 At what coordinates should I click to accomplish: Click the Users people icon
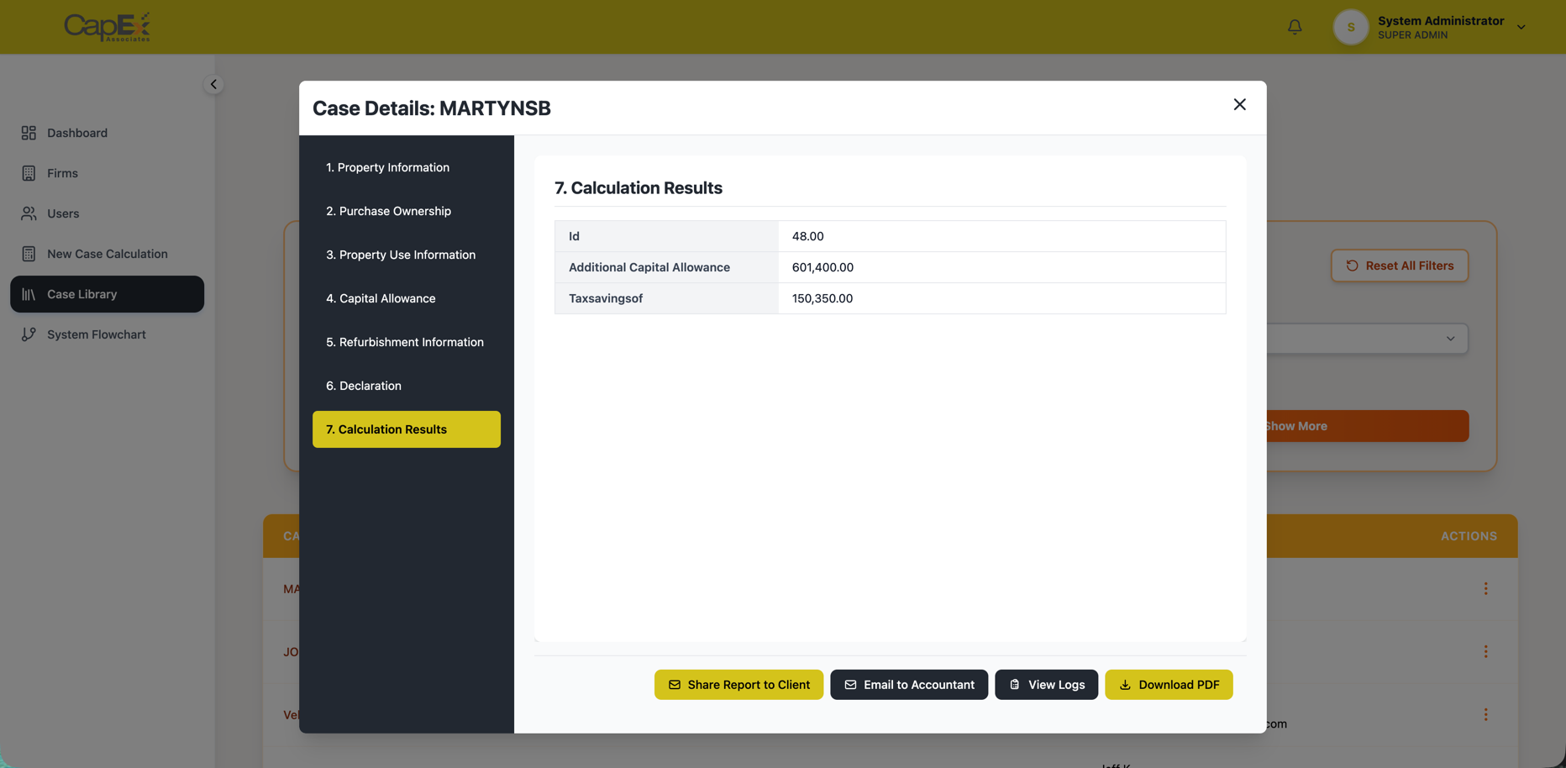coord(29,213)
